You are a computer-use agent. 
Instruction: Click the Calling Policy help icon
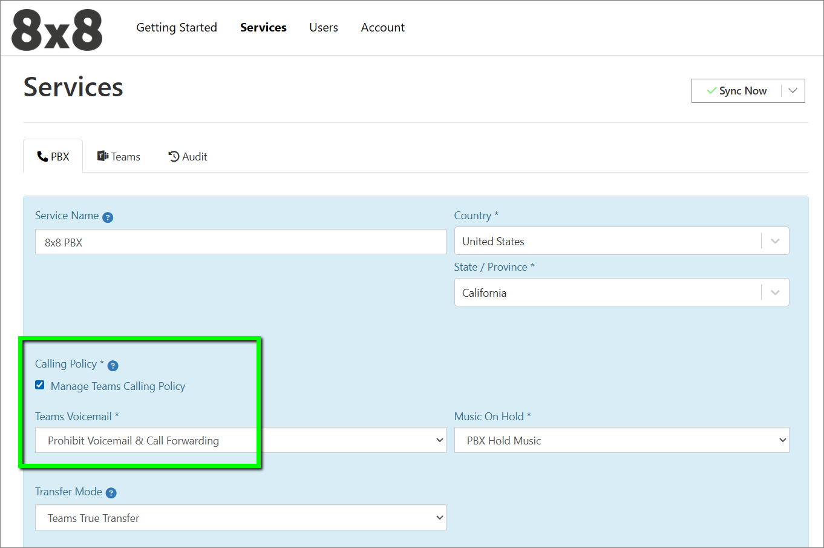click(113, 366)
